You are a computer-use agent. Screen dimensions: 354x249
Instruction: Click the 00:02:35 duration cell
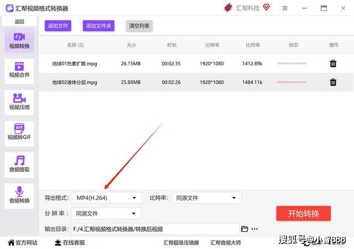point(171,64)
